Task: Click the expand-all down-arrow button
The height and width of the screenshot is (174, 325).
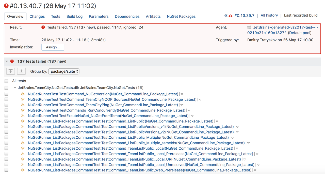Action: click(x=21, y=71)
